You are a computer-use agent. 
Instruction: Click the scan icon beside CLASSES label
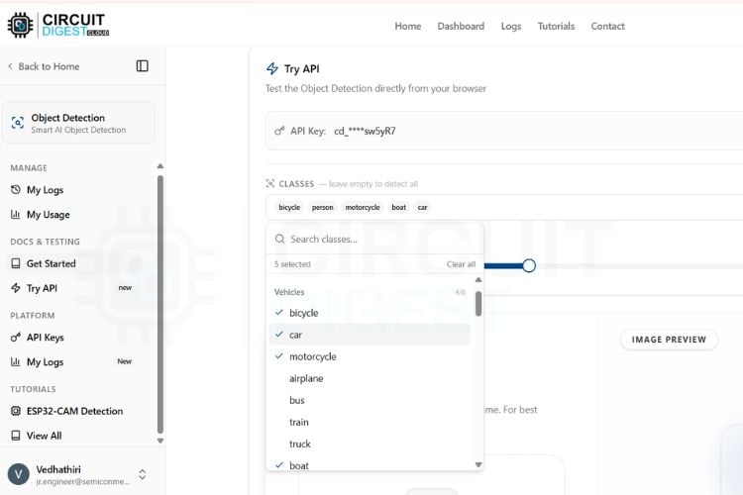tap(270, 183)
